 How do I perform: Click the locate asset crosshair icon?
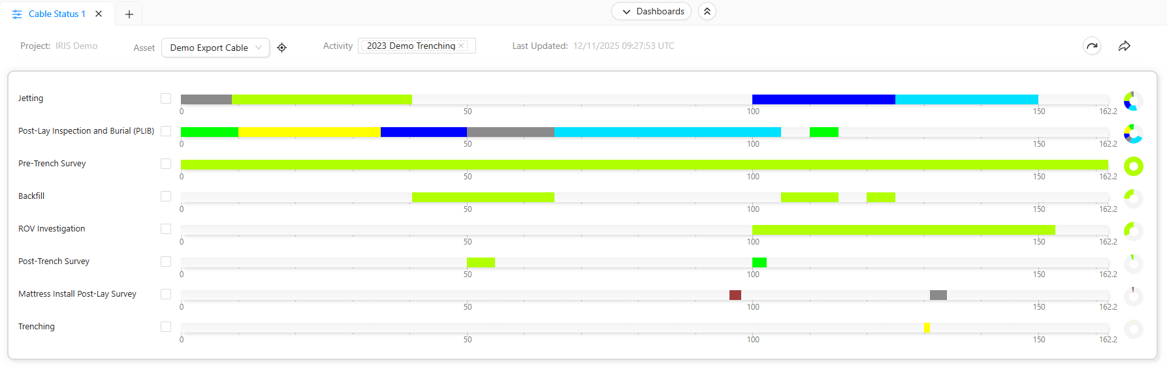pos(282,48)
